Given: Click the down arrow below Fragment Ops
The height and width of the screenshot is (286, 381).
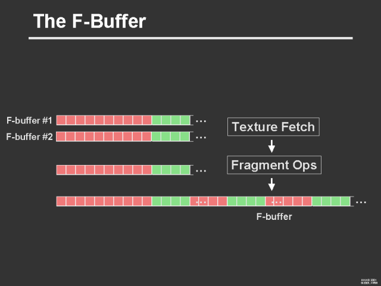Looking at the screenshot, I should tap(271, 184).
